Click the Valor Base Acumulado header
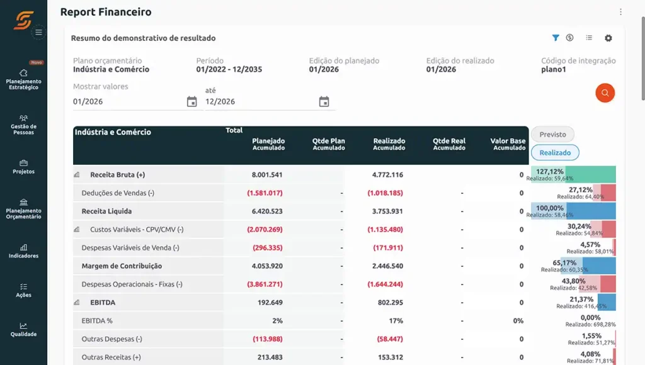Screen dimensions: 645x365 point(508,144)
